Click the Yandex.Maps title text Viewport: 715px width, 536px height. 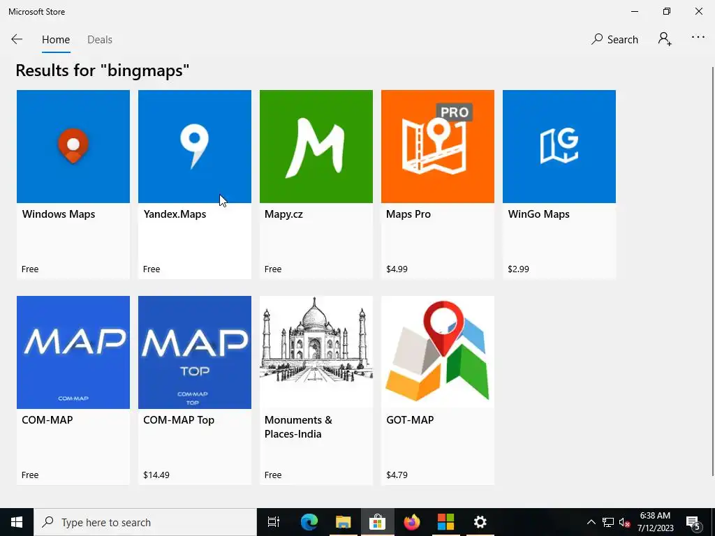click(175, 214)
